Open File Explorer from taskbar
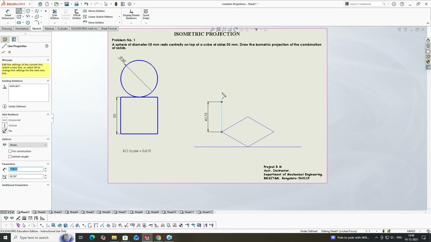This screenshot has height=242, width=431. (x=114, y=238)
